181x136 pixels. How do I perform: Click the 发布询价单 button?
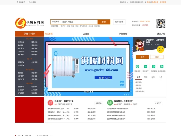119,22
